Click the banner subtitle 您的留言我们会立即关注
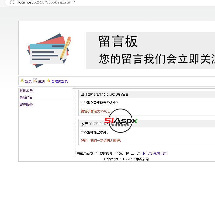The width and height of the screenshot is (215, 198). (x=157, y=59)
